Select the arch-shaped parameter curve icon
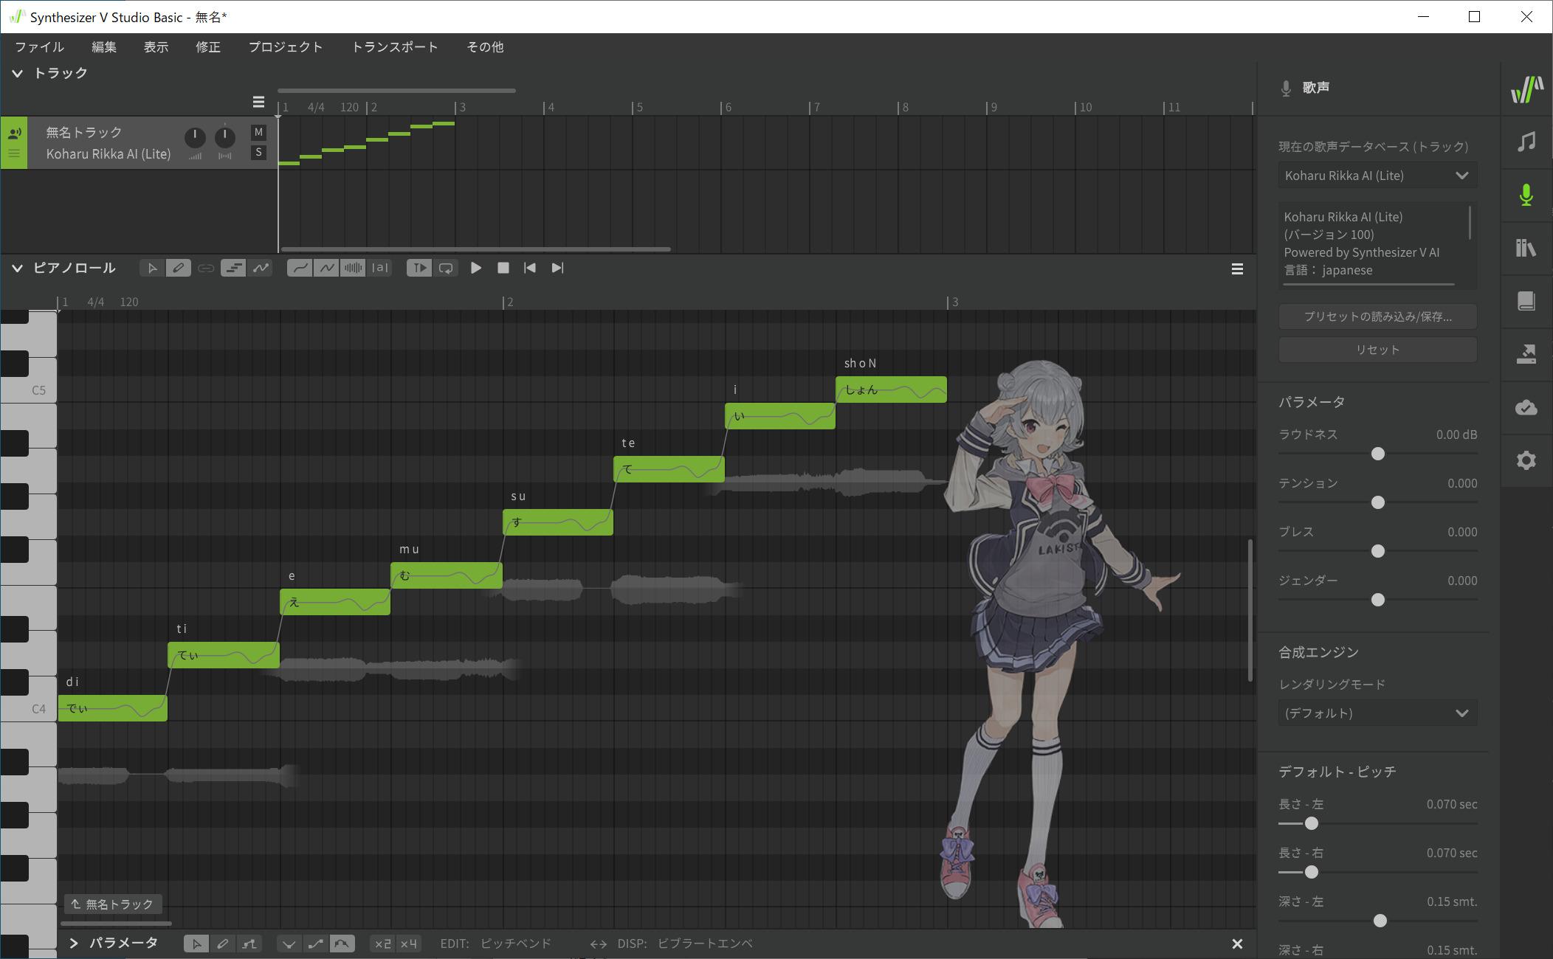This screenshot has width=1553, height=959. 342,944
